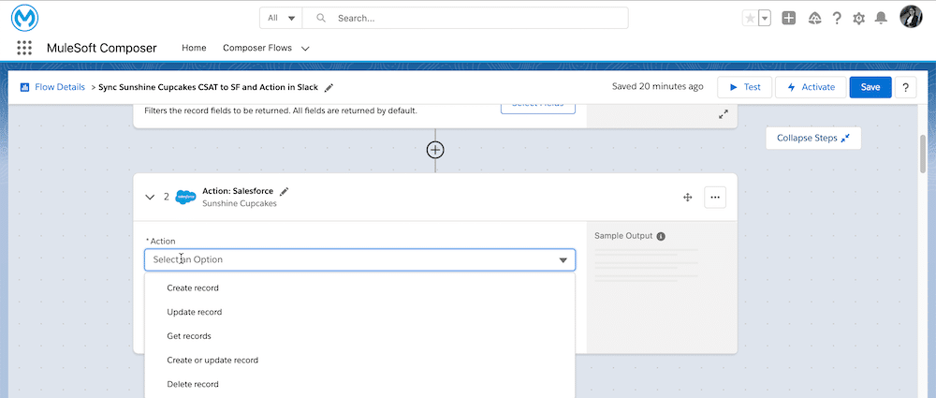Click the Saved 20 minutes ago status

click(x=657, y=87)
